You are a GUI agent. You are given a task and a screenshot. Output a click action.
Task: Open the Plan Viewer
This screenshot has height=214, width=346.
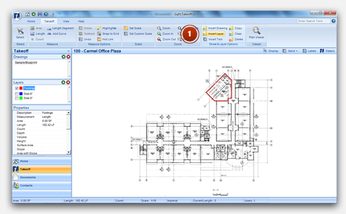pos(256,33)
